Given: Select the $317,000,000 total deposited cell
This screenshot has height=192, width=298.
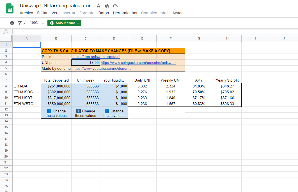Looking at the screenshot, I should [56, 98].
